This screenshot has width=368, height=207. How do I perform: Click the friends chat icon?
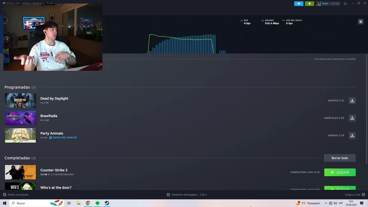click(363, 195)
